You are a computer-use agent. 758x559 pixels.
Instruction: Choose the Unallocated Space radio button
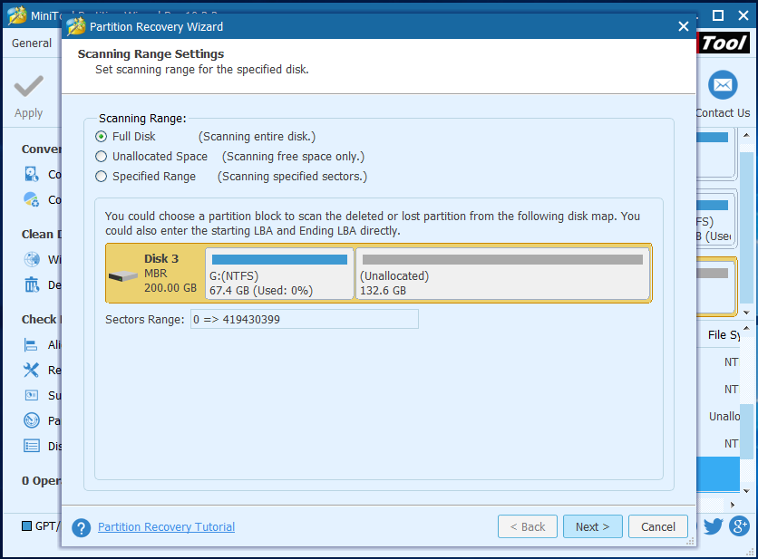click(x=101, y=157)
